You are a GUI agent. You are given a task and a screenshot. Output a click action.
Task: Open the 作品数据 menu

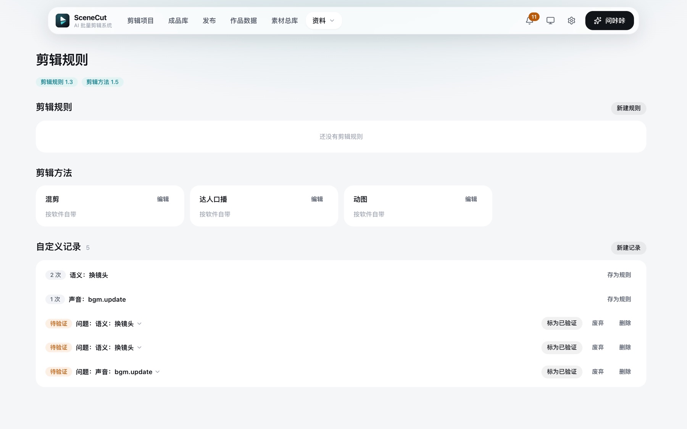(244, 21)
